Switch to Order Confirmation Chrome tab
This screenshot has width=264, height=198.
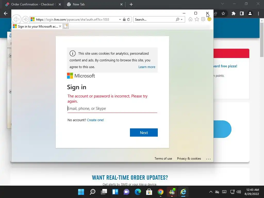(33, 4)
